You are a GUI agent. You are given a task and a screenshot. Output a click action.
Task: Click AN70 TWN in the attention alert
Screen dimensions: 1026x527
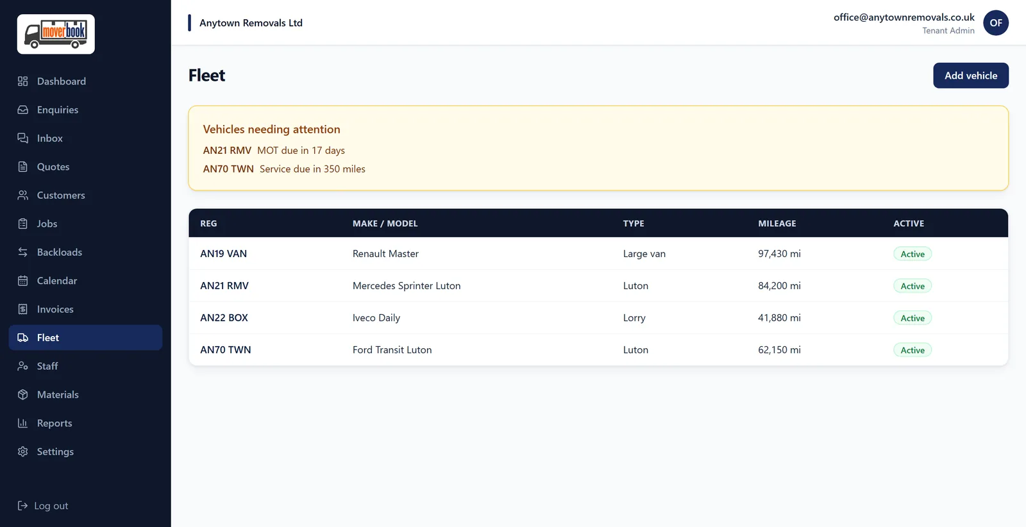(228, 169)
